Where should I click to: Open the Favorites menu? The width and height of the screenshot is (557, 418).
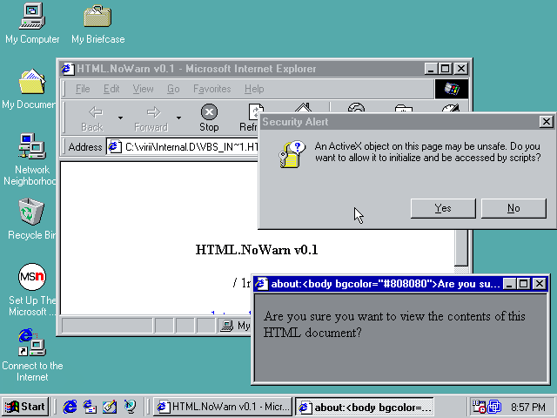[212, 89]
